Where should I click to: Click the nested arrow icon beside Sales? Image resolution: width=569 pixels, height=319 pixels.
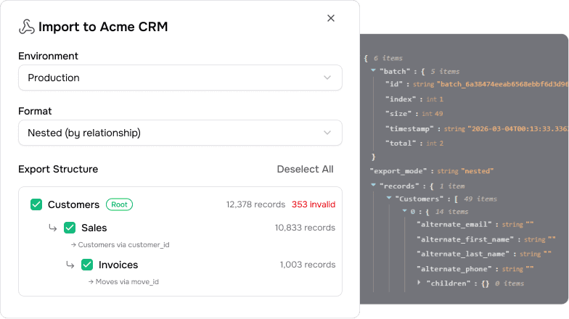53,228
